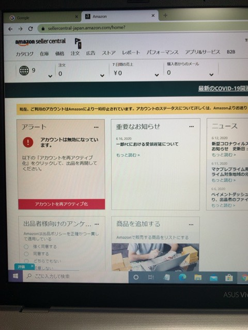
Task: Click もっと読む under ペイメントダッシュ news
Action: 223,205
